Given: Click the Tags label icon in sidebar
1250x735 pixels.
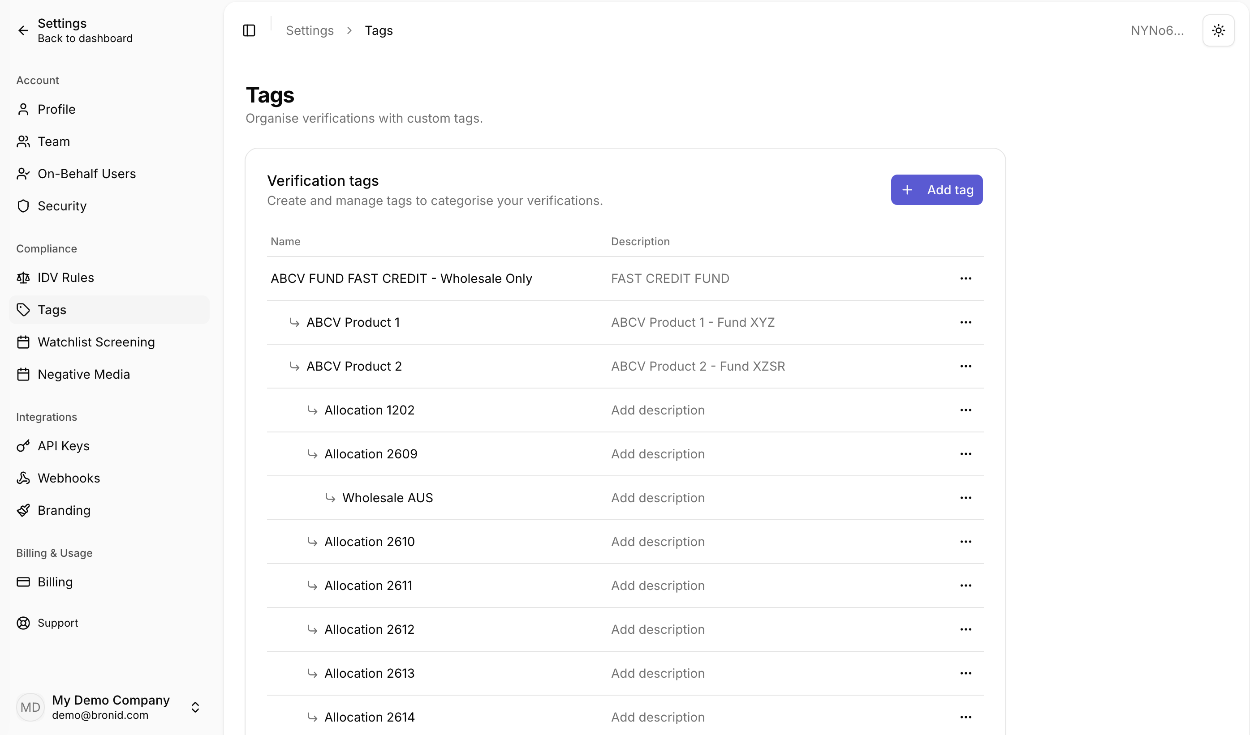Looking at the screenshot, I should pyautogui.click(x=23, y=310).
